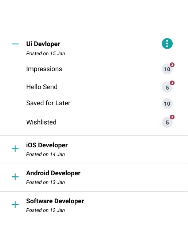Click the red notification dot on Impressions
Screen dimensions: 188x225
coord(172,65)
